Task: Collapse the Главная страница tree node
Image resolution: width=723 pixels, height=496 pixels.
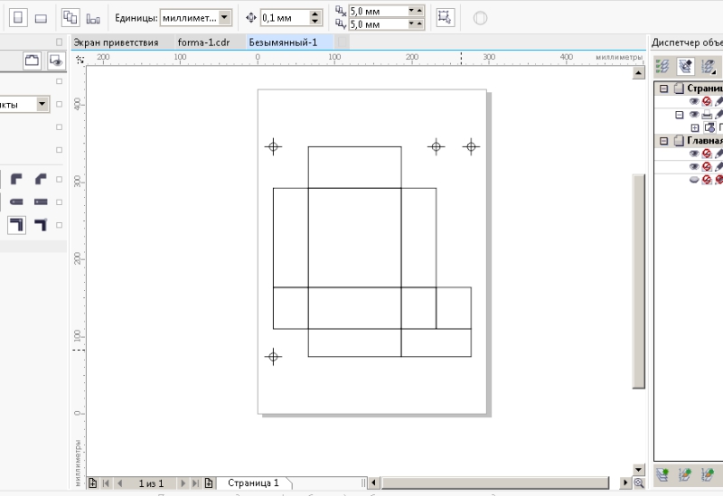Action: pyautogui.click(x=663, y=141)
